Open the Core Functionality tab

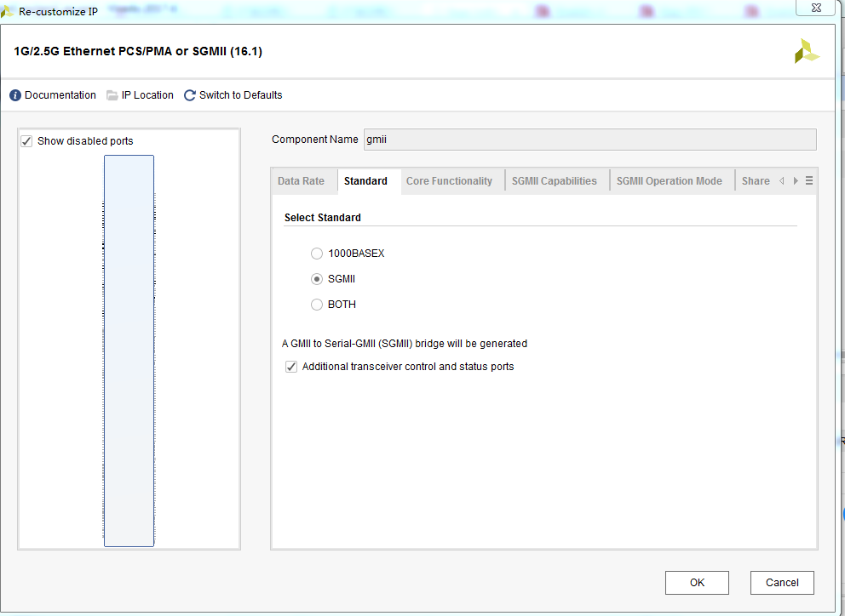pyautogui.click(x=449, y=181)
